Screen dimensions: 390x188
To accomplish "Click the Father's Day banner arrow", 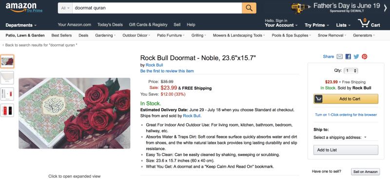I will point(385,8).
